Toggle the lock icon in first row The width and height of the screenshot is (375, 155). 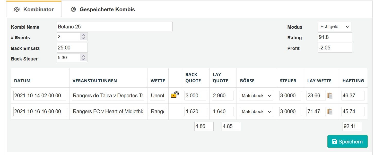click(x=175, y=95)
